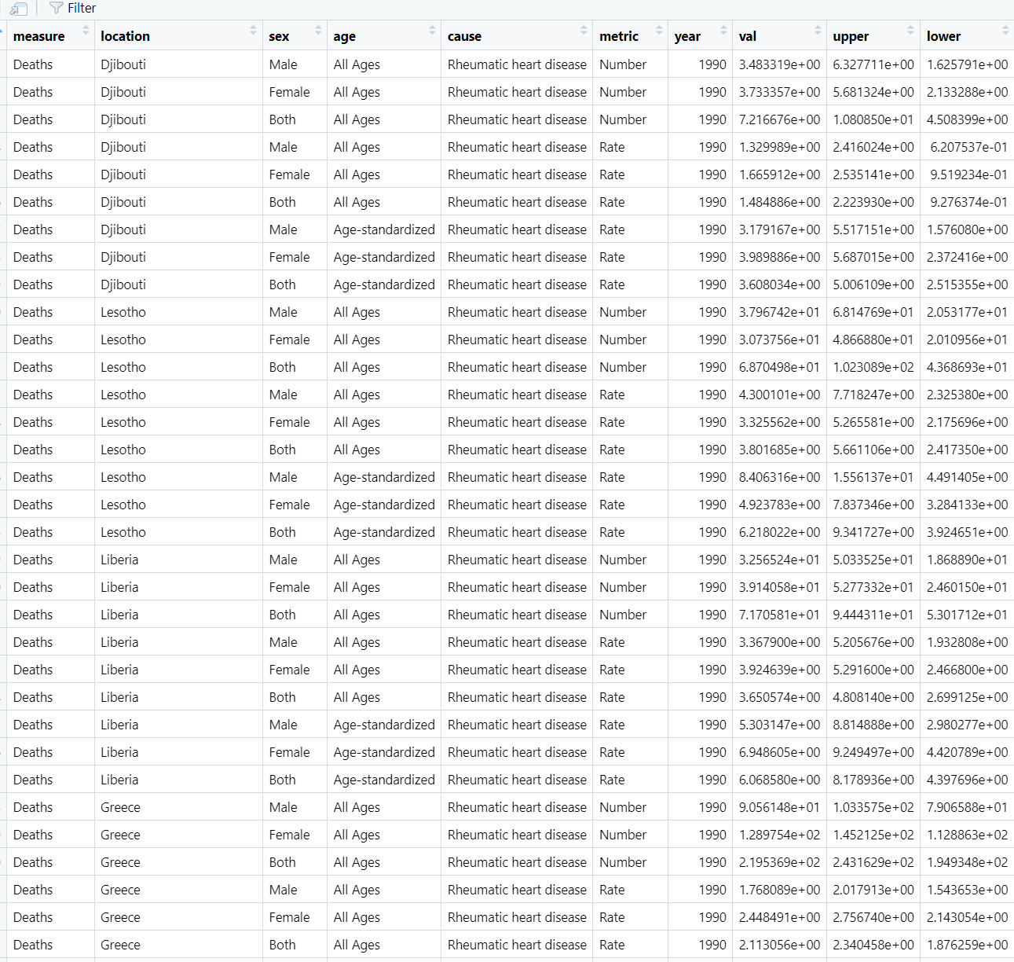Click val cell 3.608034e+00
The image size is (1014, 962).
[x=779, y=285]
